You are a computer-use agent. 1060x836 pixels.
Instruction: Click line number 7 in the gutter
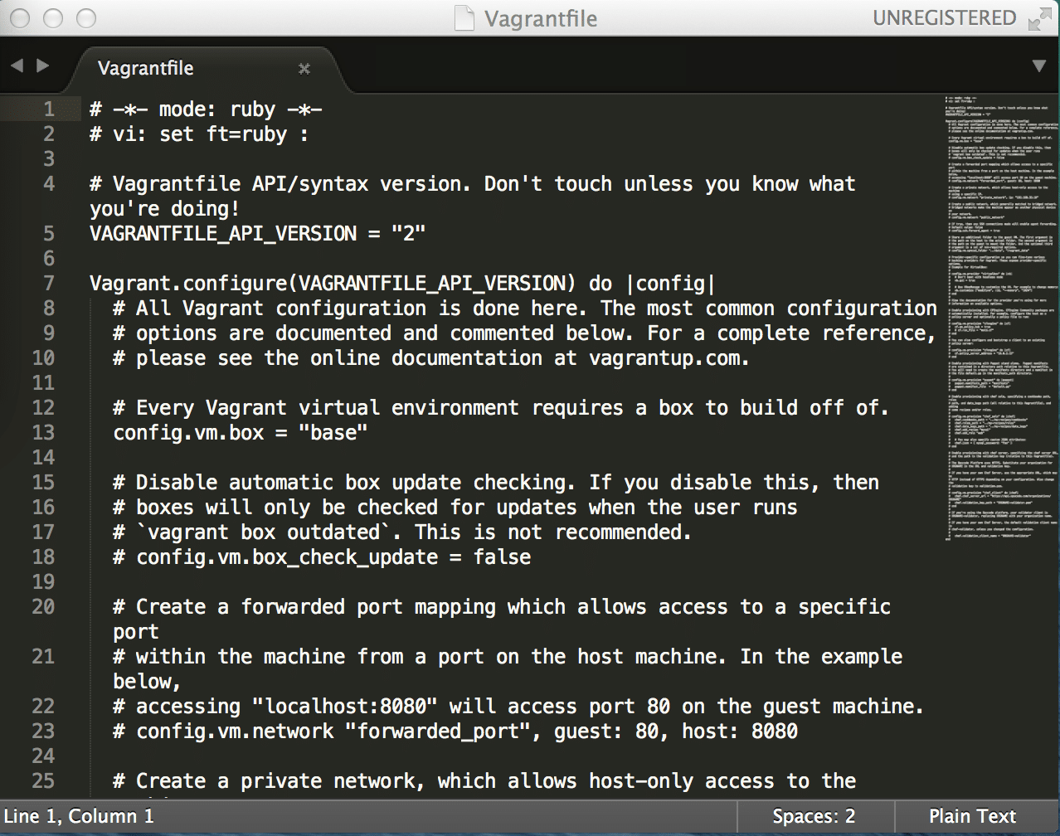pos(49,283)
